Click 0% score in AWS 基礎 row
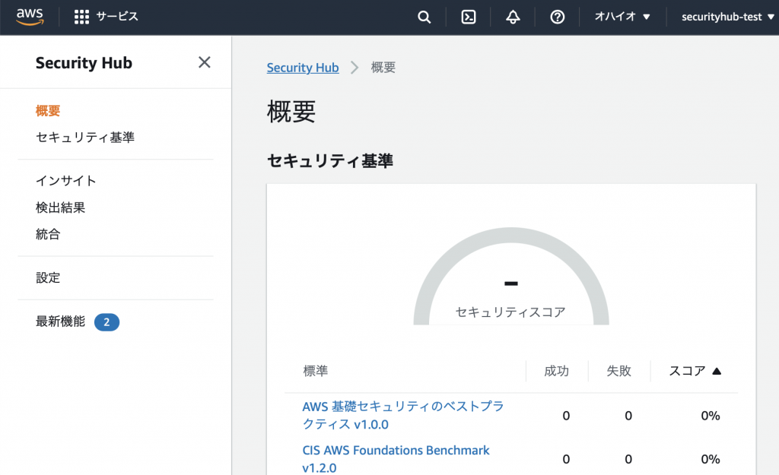 click(x=711, y=416)
